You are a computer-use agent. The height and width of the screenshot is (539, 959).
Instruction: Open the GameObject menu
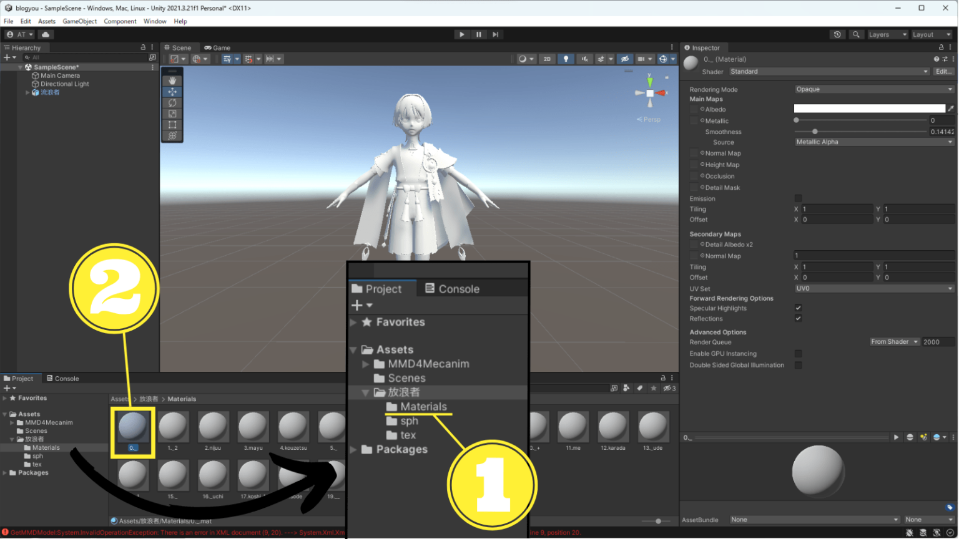(x=79, y=21)
